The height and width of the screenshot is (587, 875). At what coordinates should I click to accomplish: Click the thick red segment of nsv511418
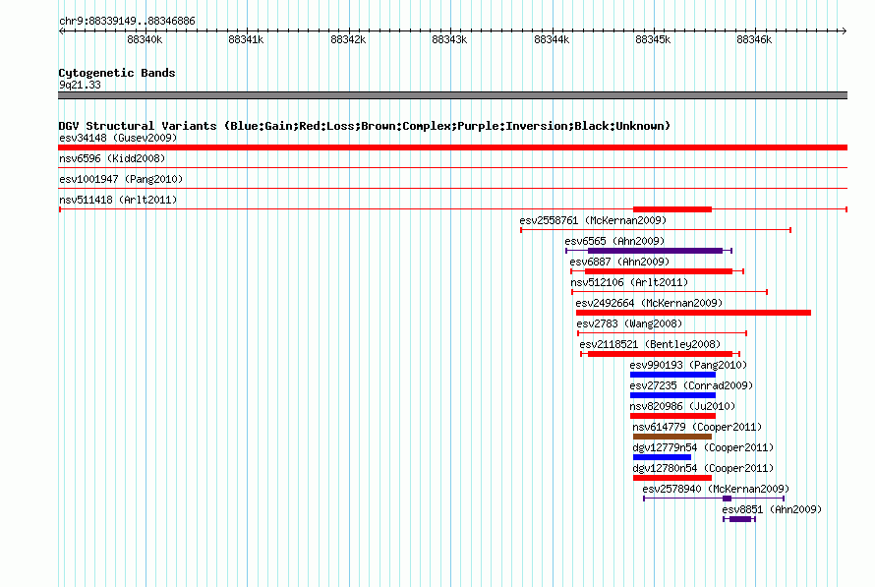(672, 209)
